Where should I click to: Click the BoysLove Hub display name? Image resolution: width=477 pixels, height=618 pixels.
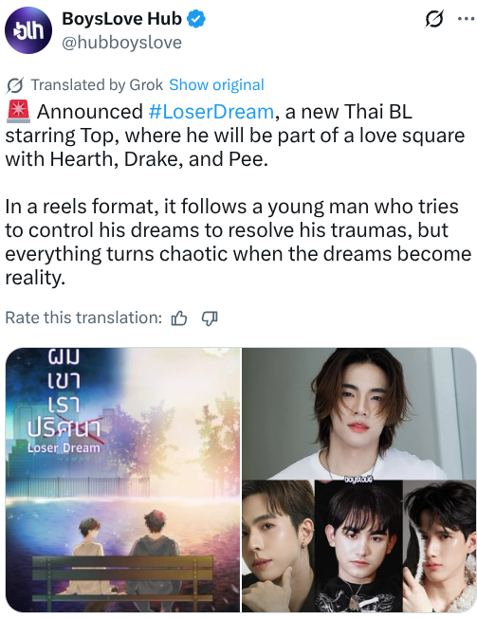[121, 19]
